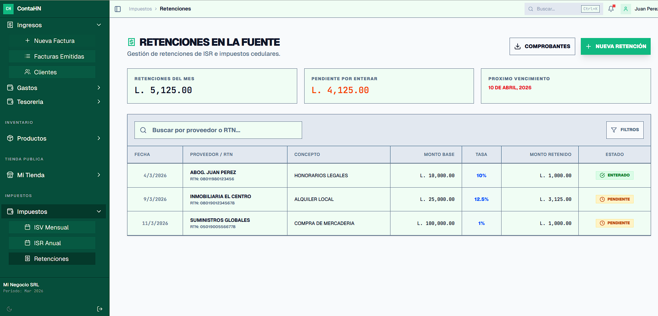The height and width of the screenshot is (316, 658).
Task: Open the Filtros options
Action: click(624, 130)
